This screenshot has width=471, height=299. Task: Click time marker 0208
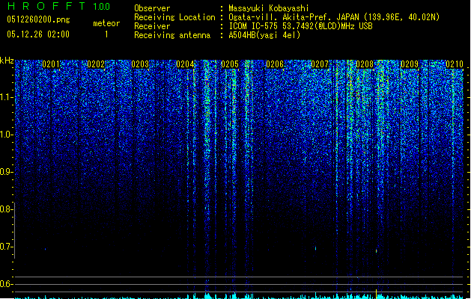(365, 64)
